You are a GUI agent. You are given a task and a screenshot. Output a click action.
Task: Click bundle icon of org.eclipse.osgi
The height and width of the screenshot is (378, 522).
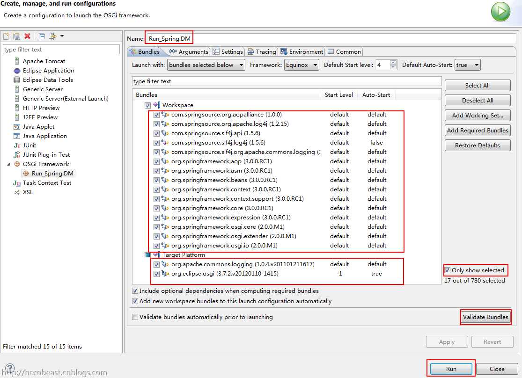point(165,274)
